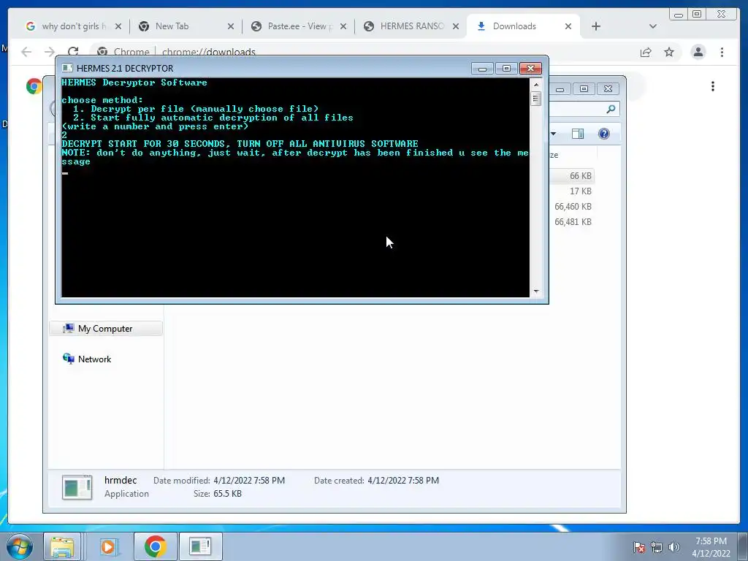Switch to the HERMES decryptor taskbar button
The image size is (748, 561).
[x=200, y=546]
